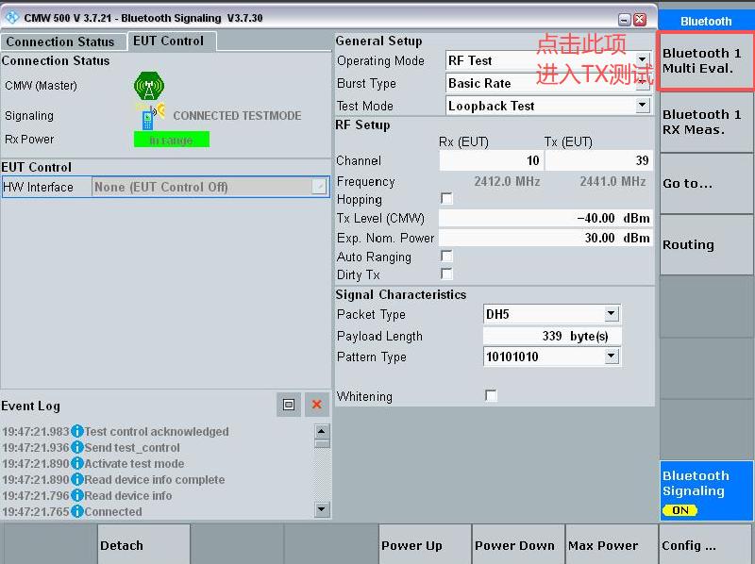Open the Operating Mode dropdown
755x564 pixels.
tap(643, 59)
